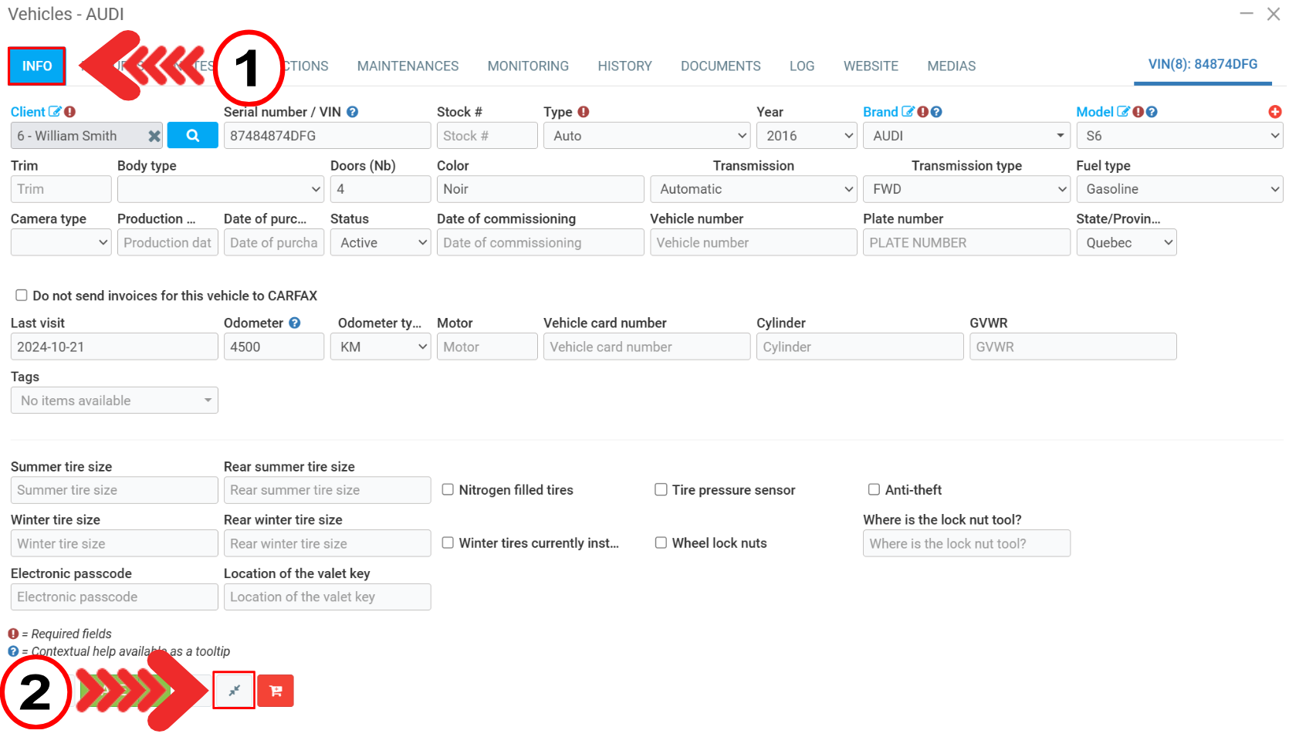Click the Odometer help question mark icon
This screenshot has height=737, width=1289.
294,323
